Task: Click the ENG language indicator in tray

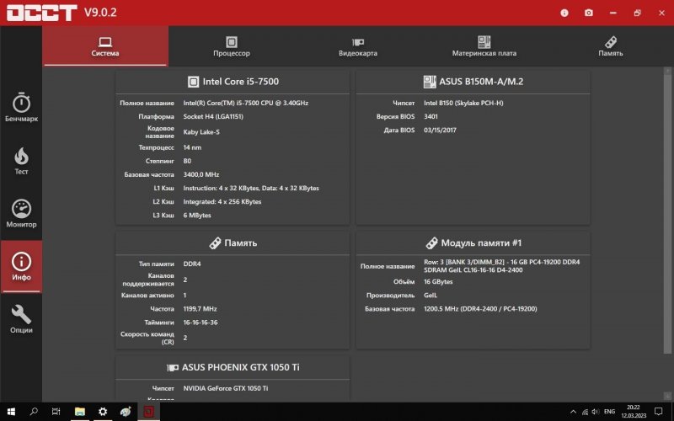Action: [609, 412]
